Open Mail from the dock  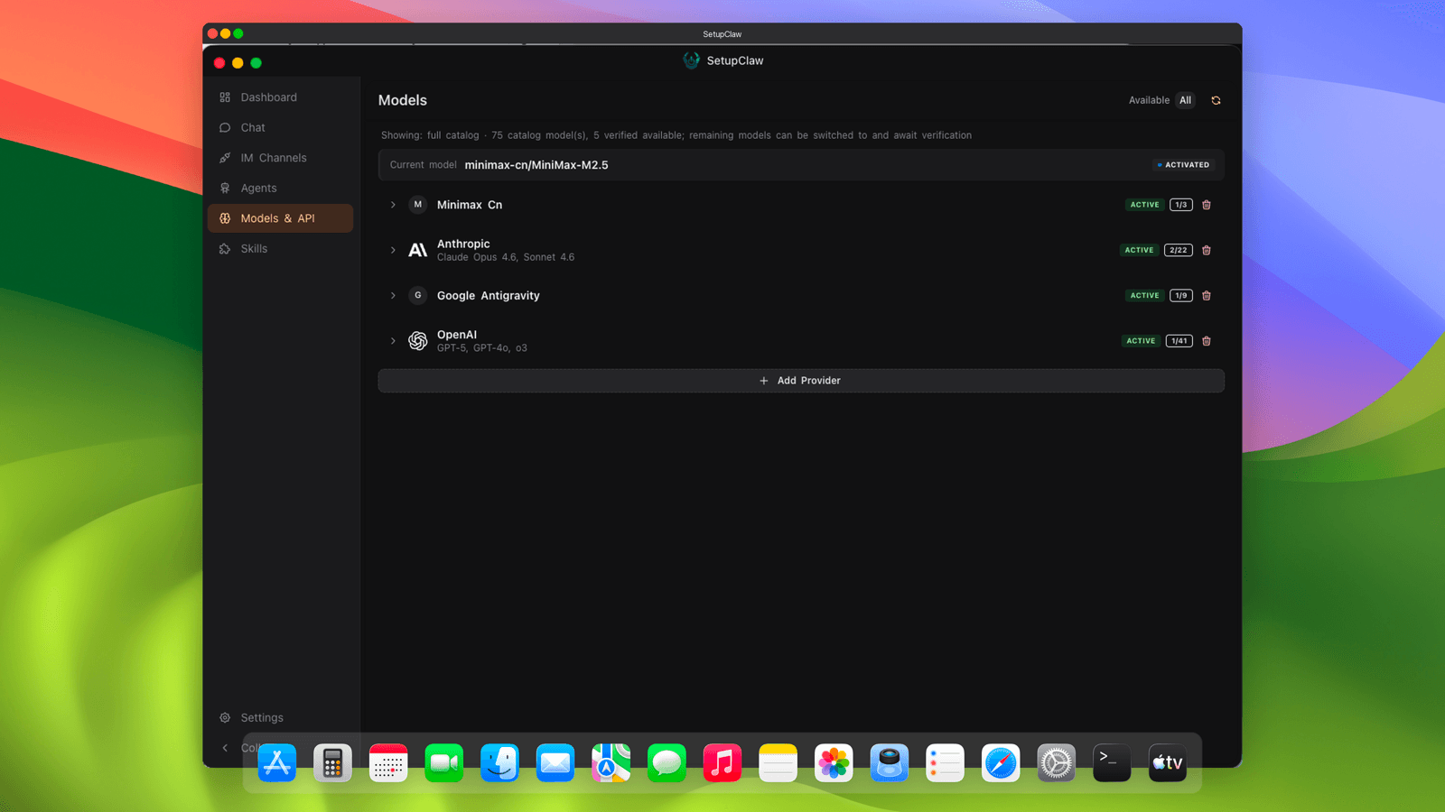coord(555,763)
